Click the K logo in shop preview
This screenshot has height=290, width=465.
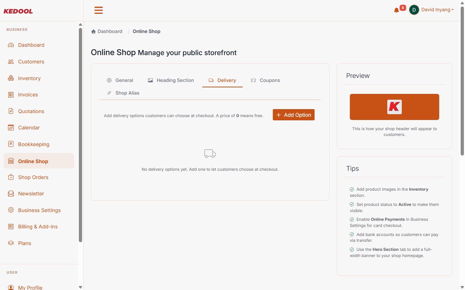pos(395,107)
